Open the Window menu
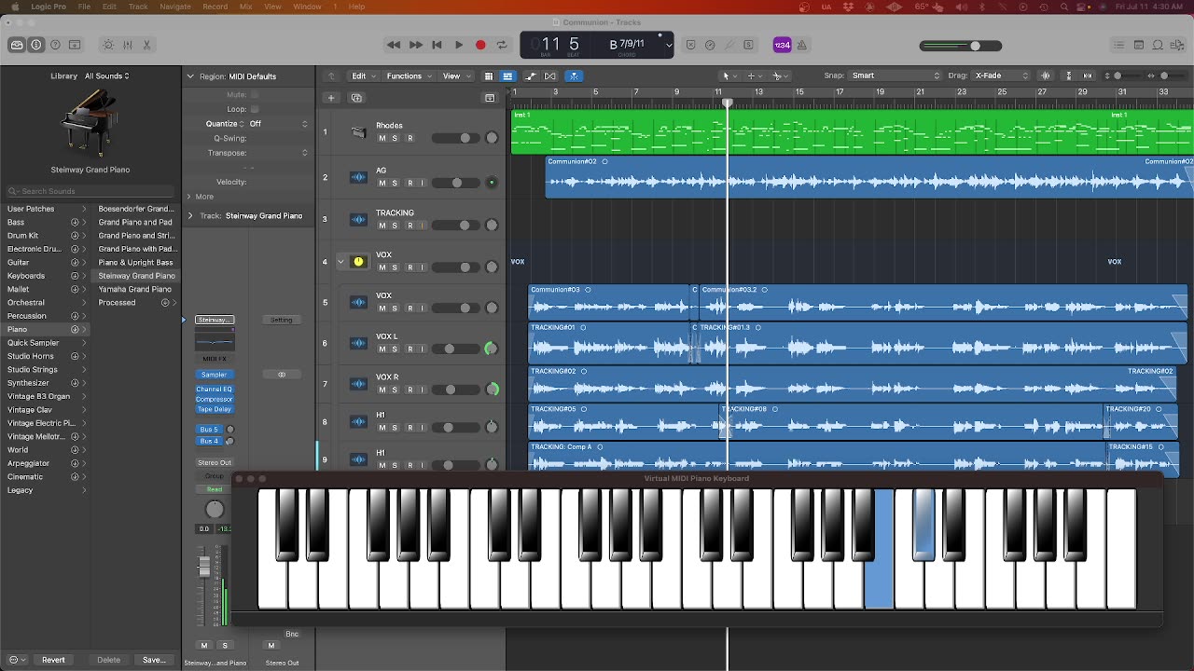Viewport: 1194px width, 671px height. 307,7
